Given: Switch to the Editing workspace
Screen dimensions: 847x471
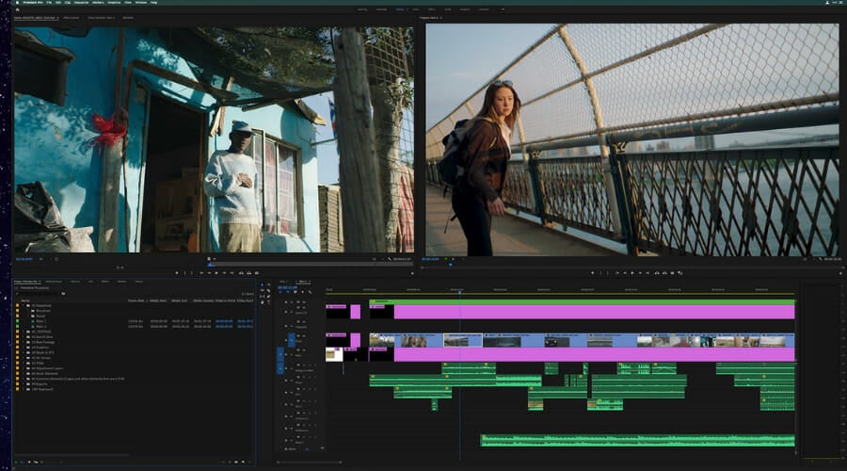Looking at the screenshot, I should point(400,9).
